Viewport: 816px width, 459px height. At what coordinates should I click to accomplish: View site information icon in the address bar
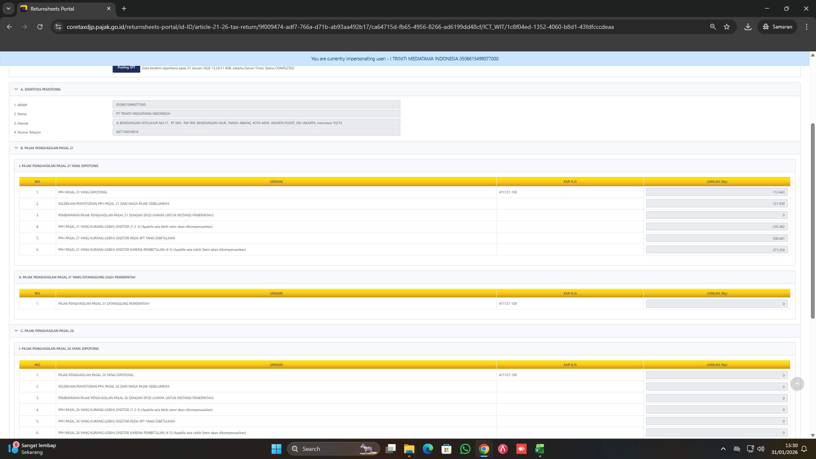[58, 26]
